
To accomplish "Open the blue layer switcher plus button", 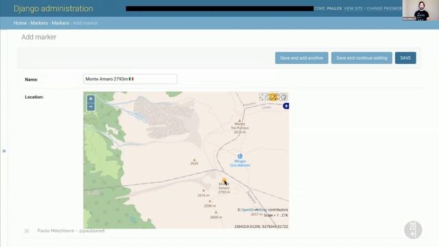I will [x=286, y=106].
